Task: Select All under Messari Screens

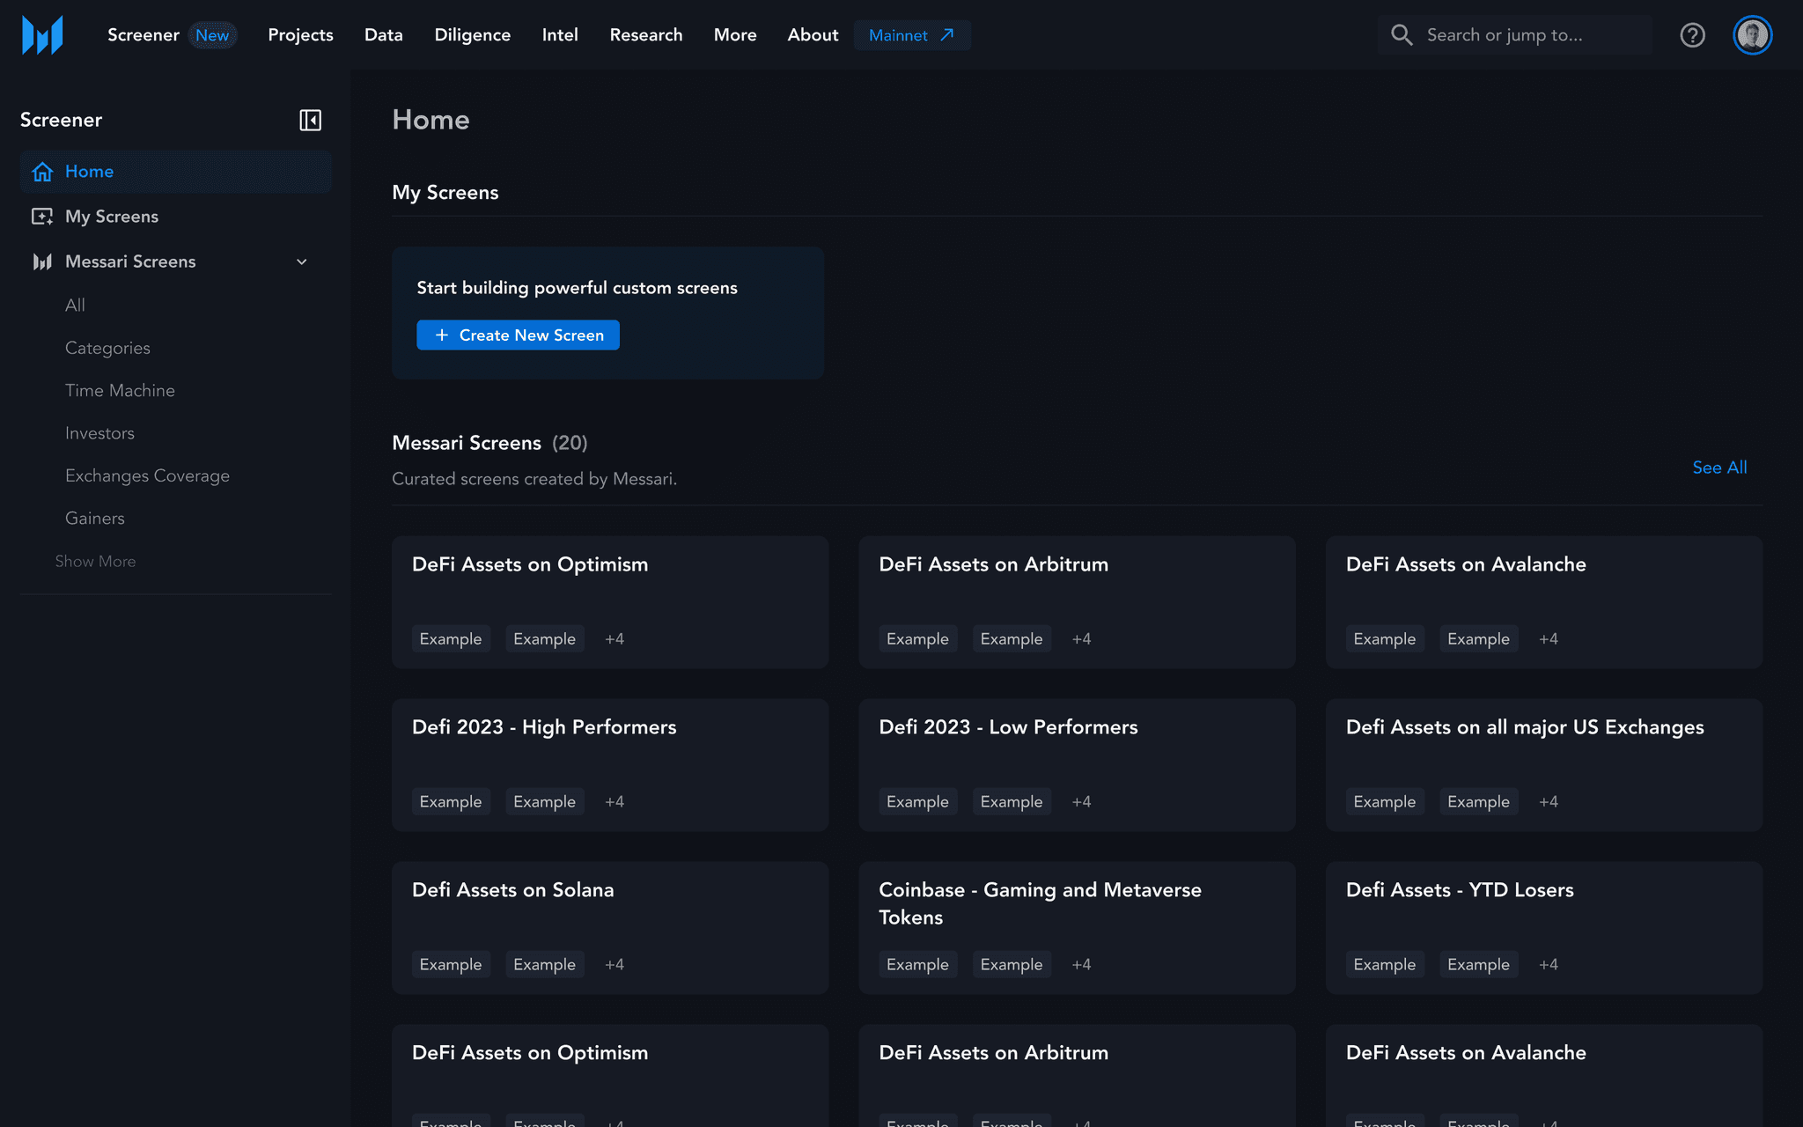Action: (x=75, y=306)
